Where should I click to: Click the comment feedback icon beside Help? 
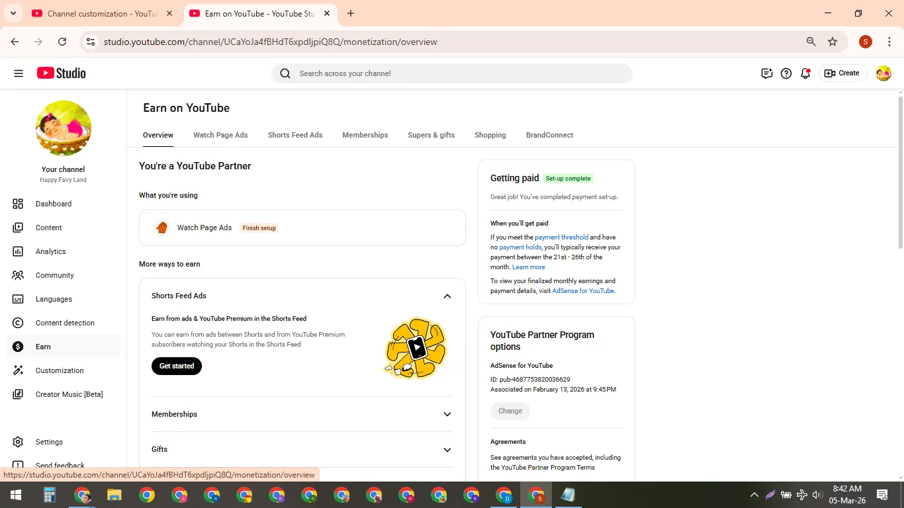(x=767, y=73)
